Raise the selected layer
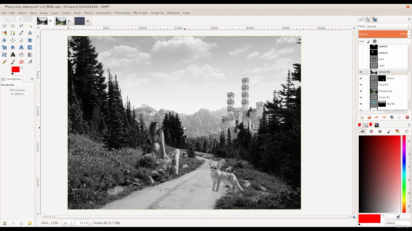 (x=377, y=117)
